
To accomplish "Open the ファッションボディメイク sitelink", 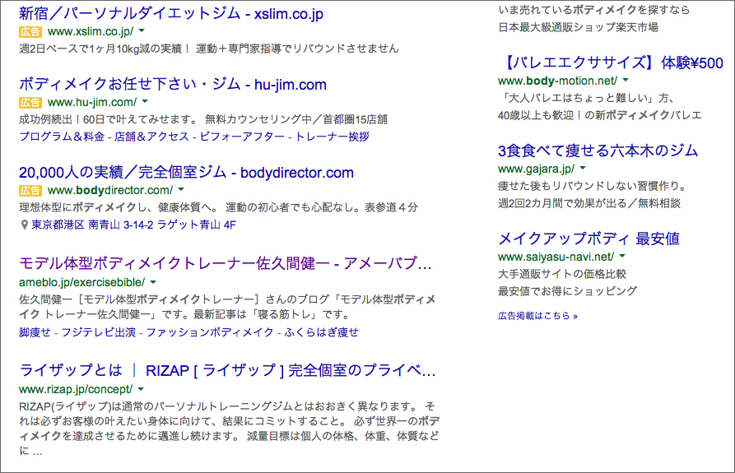I will 210,332.
